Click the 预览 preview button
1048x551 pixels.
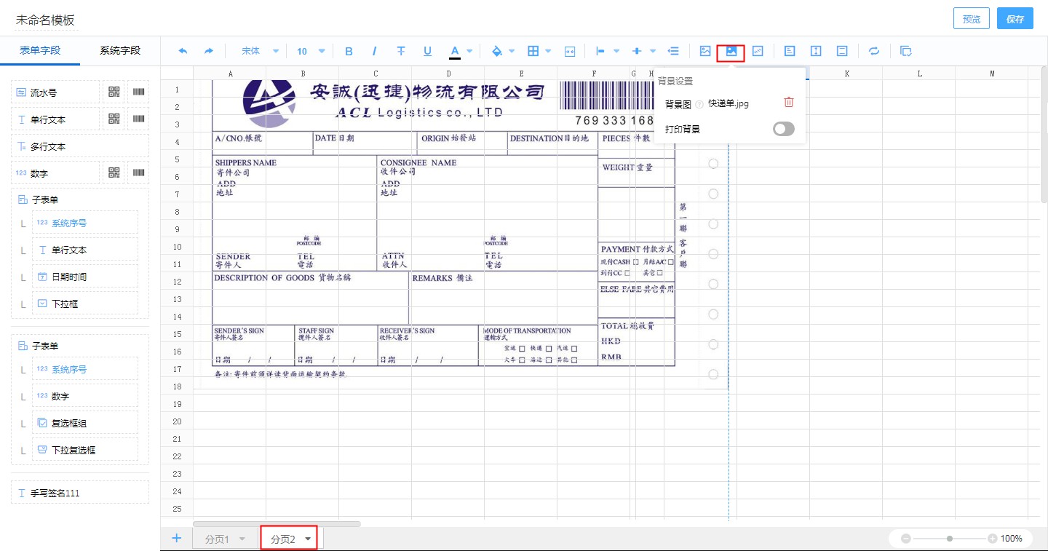972,20
